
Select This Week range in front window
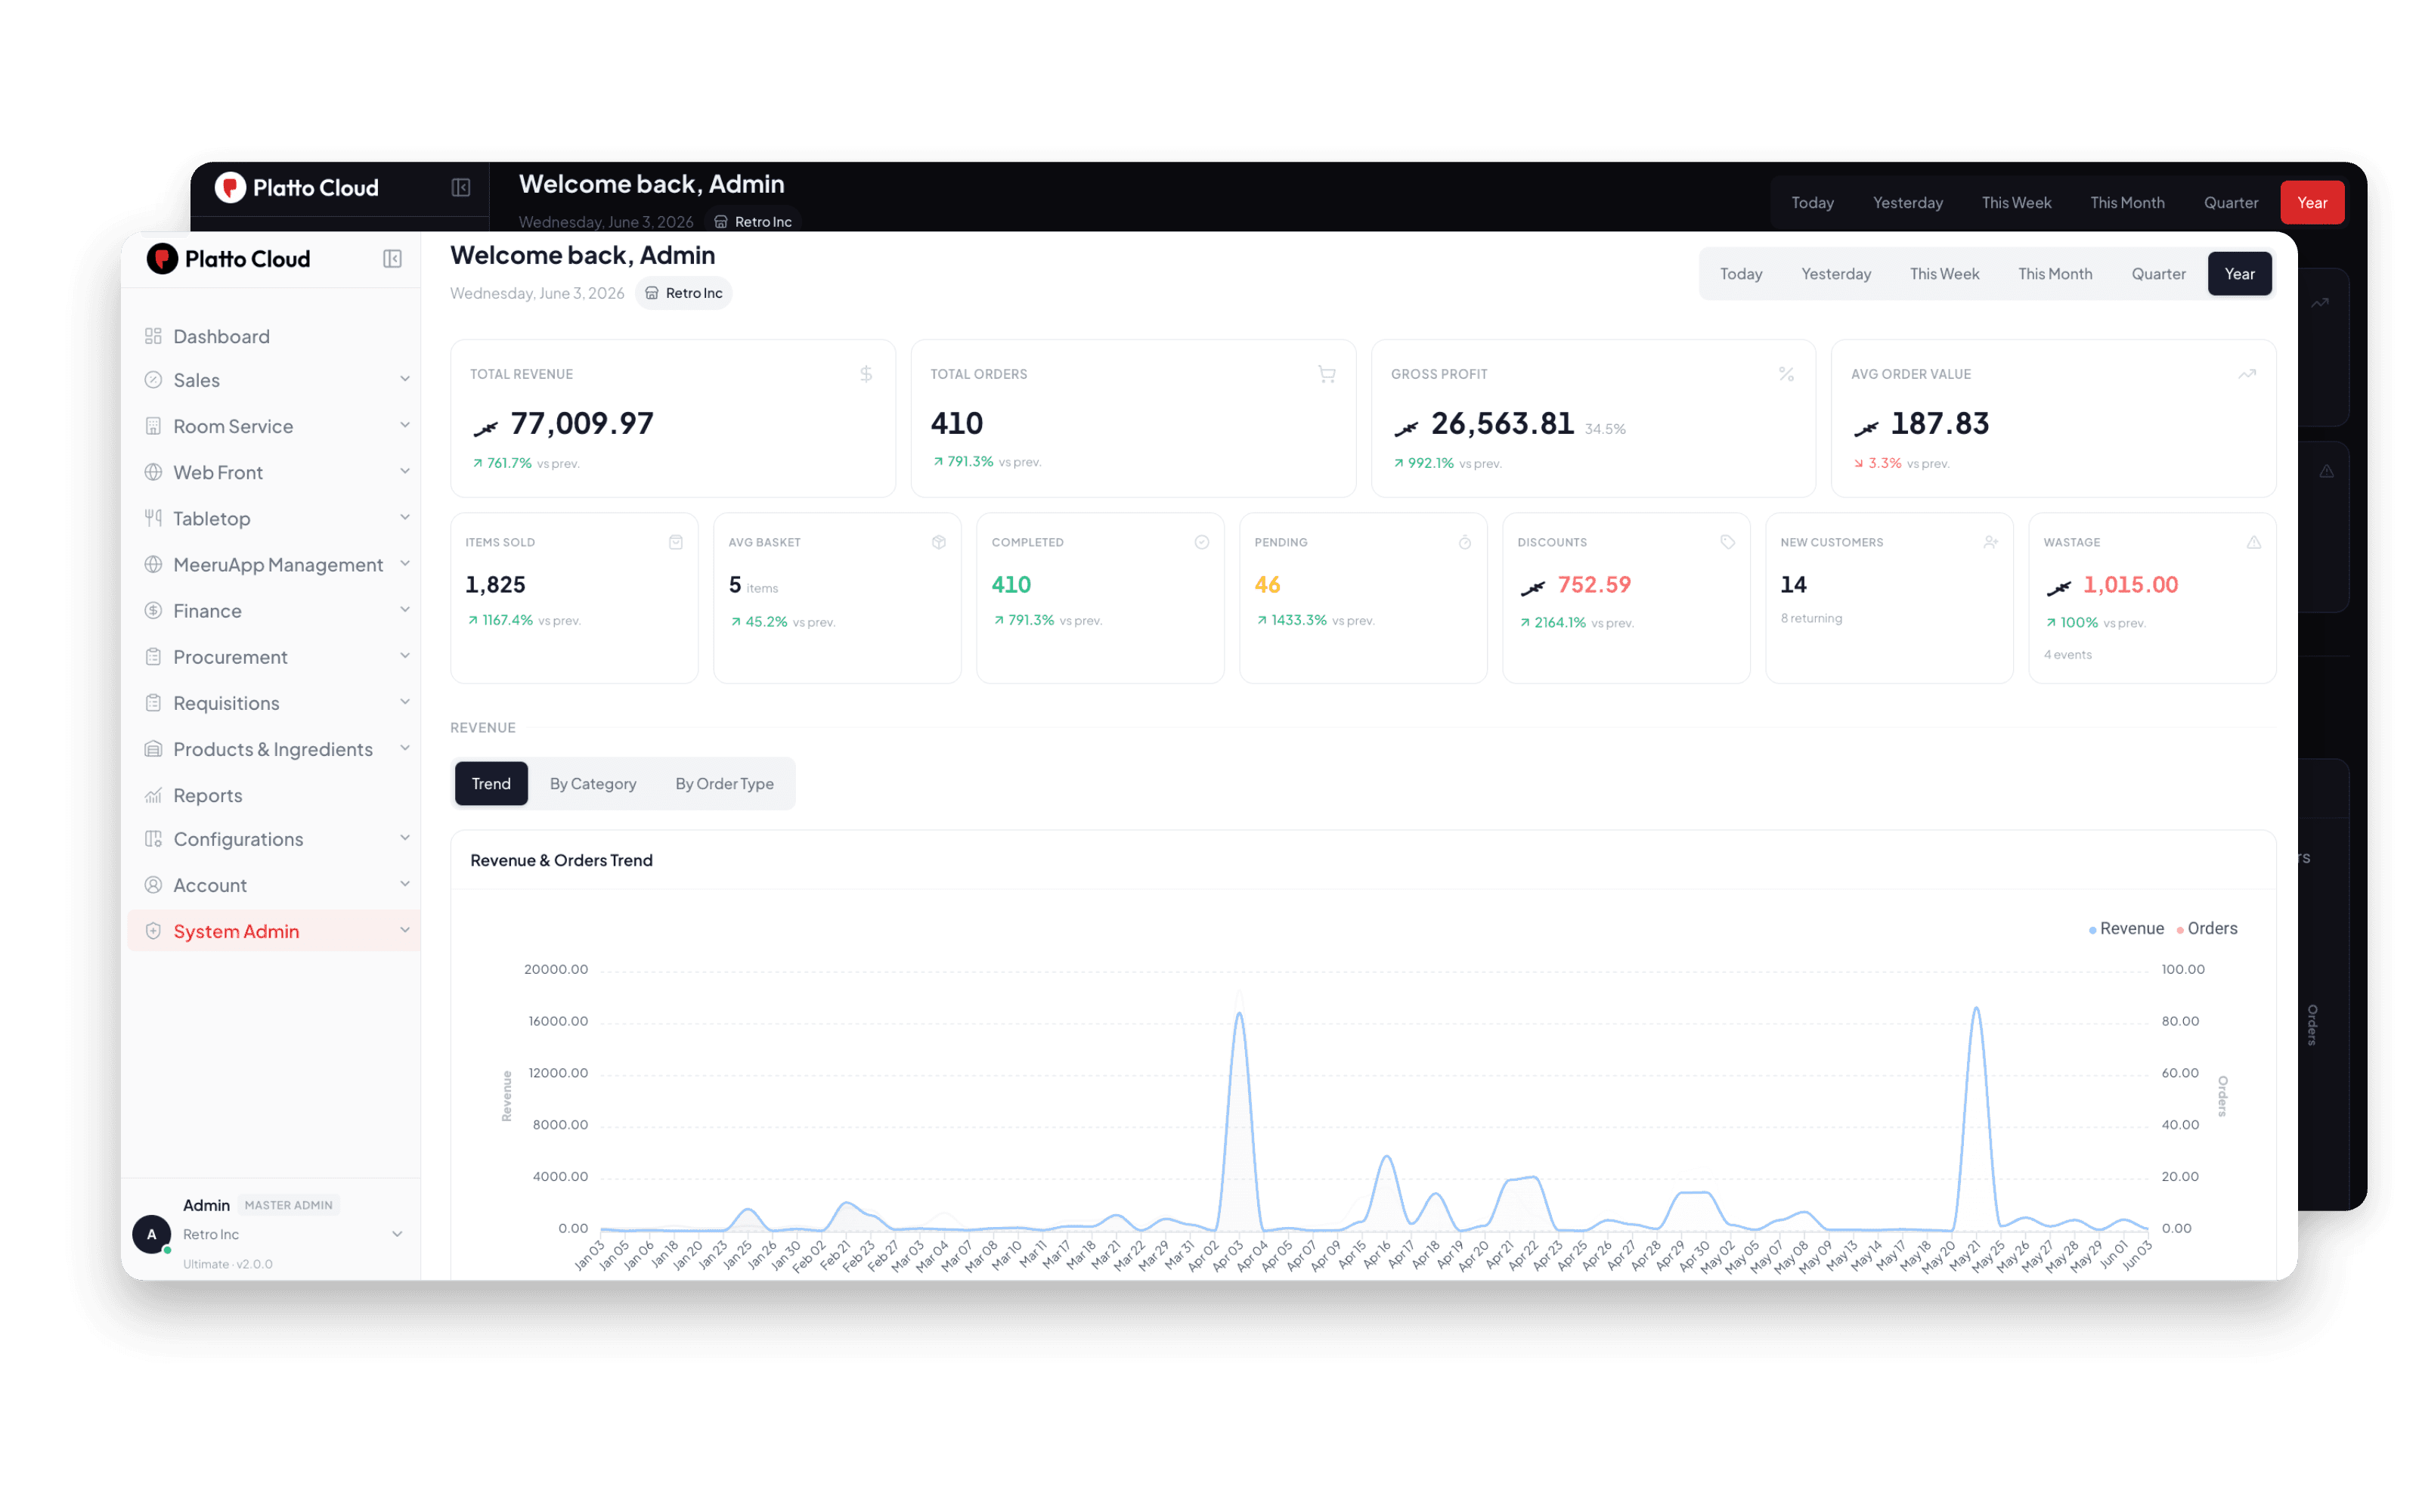(1944, 274)
